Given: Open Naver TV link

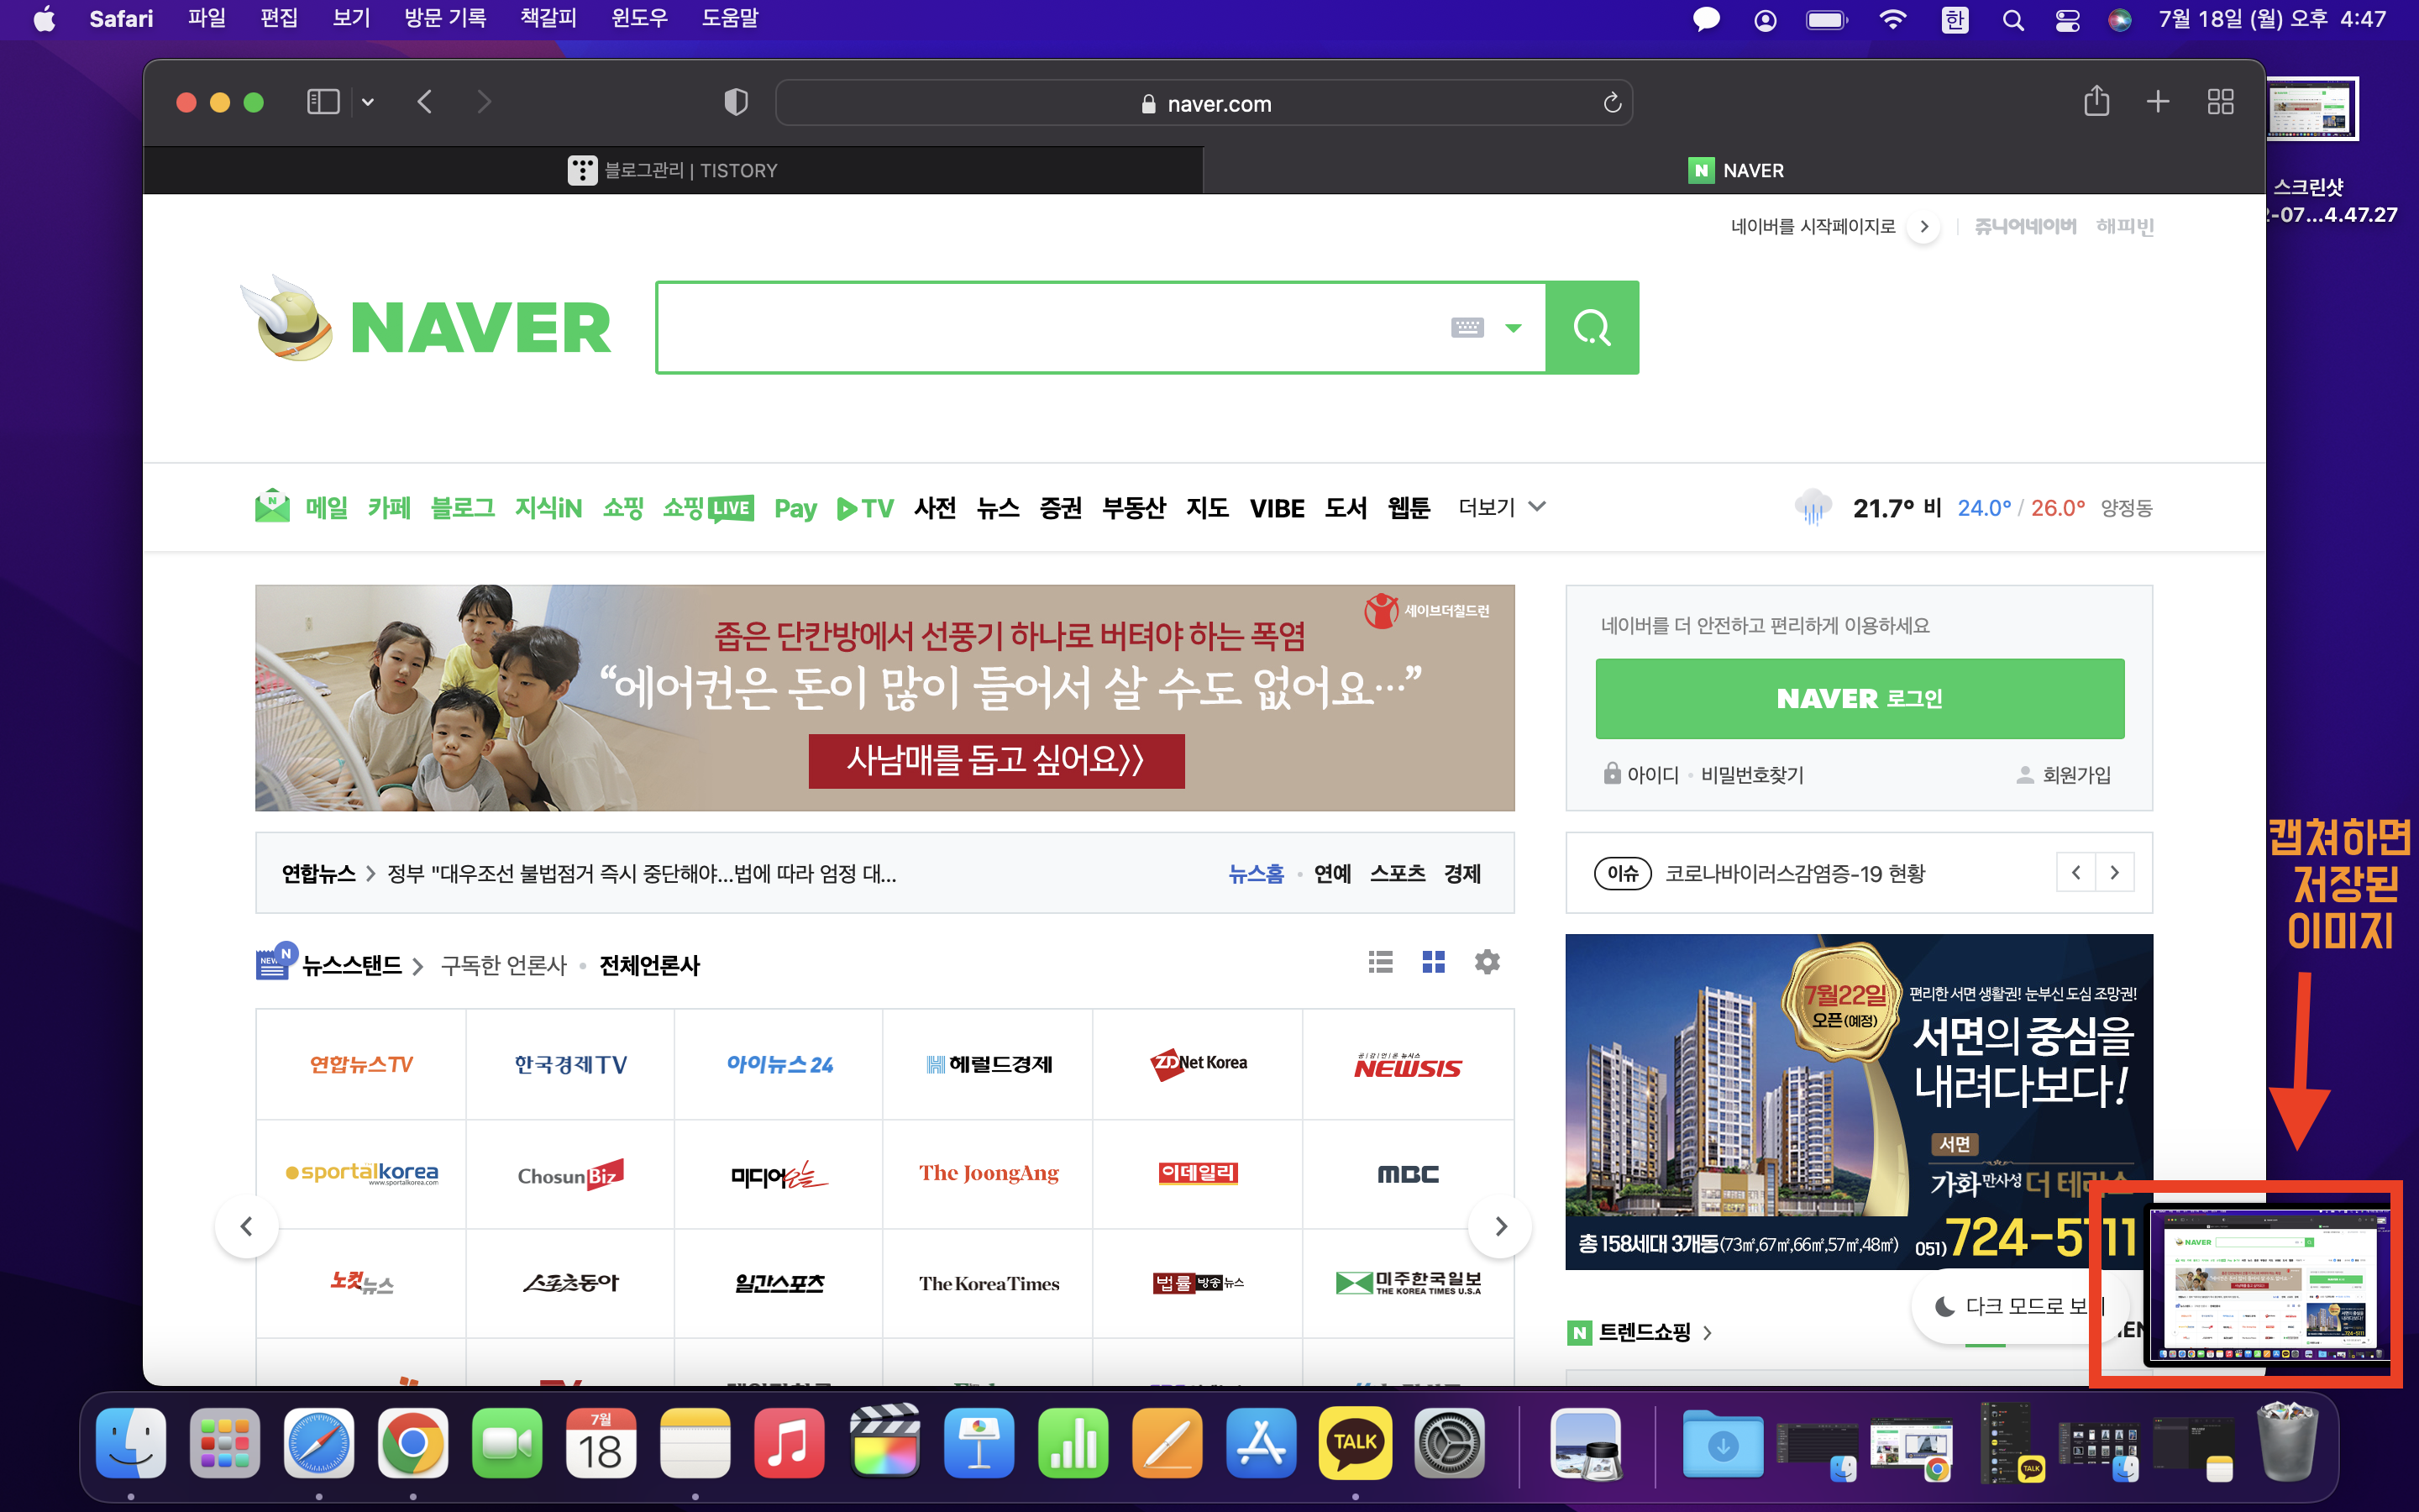Looking at the screenshot, I should click(864, 508).
